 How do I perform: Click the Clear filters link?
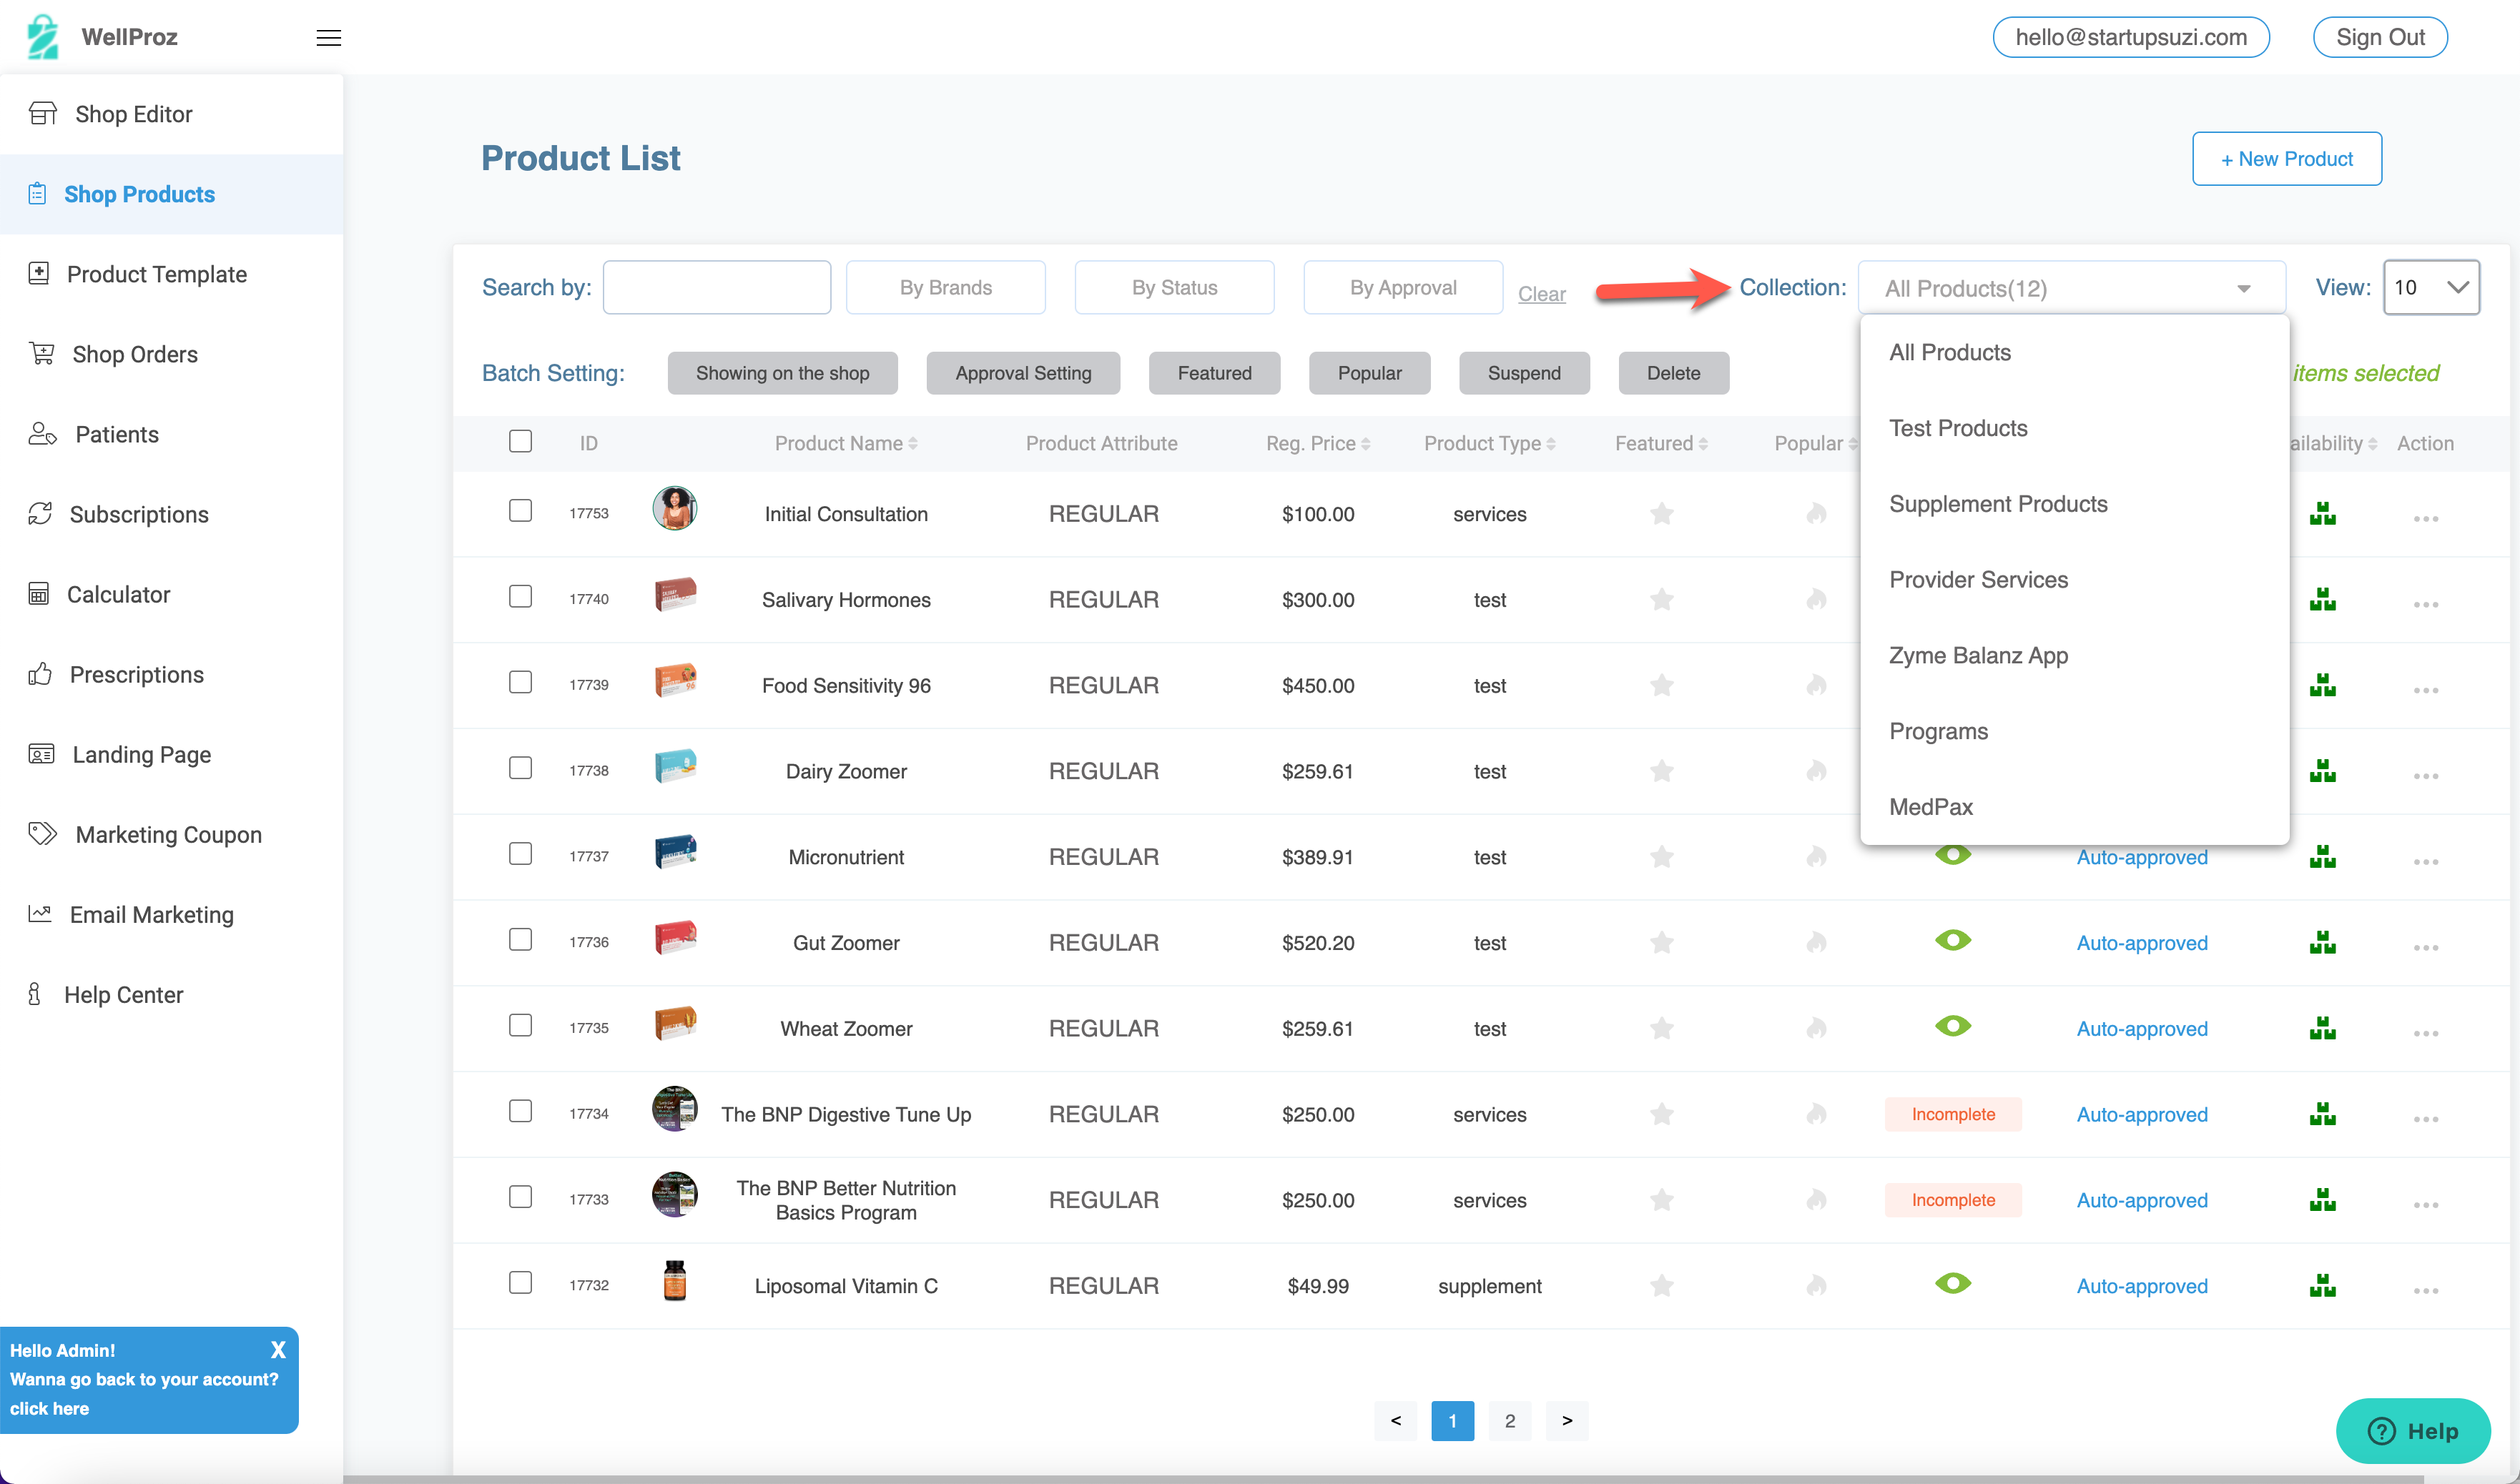(1540, 294)
